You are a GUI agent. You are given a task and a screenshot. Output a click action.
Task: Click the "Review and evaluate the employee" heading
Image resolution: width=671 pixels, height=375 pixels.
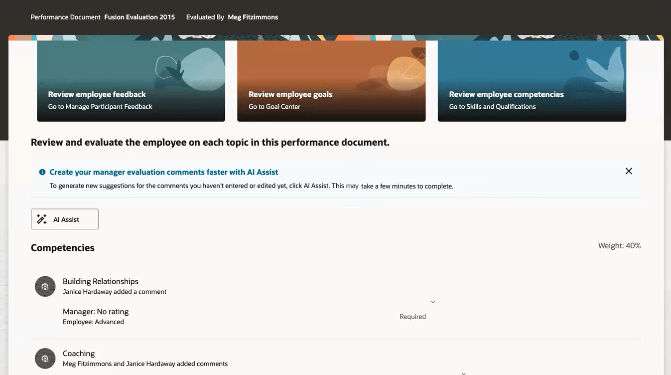click(x=210, y=142)
